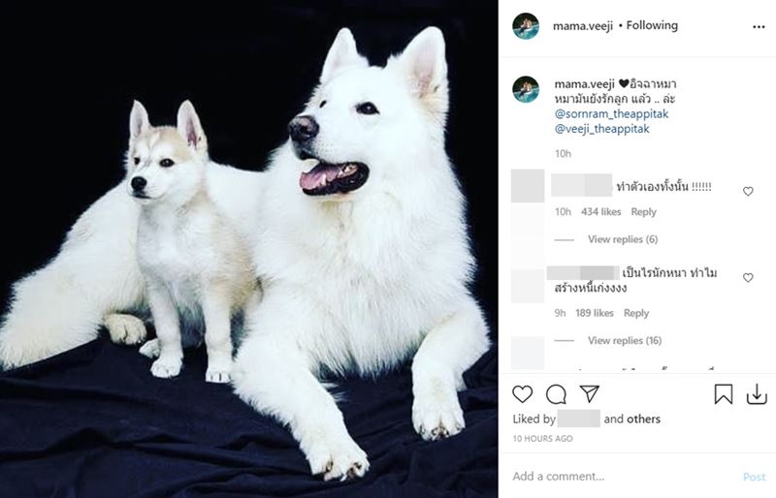Toggle Following status for mama.veeji
The height and width of the screenshot is (498, 776).
(652, 25)
